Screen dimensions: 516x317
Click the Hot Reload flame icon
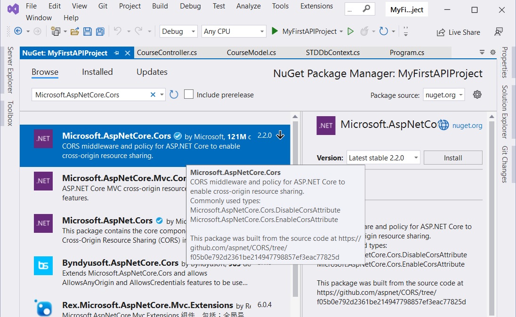pos(364,31)
